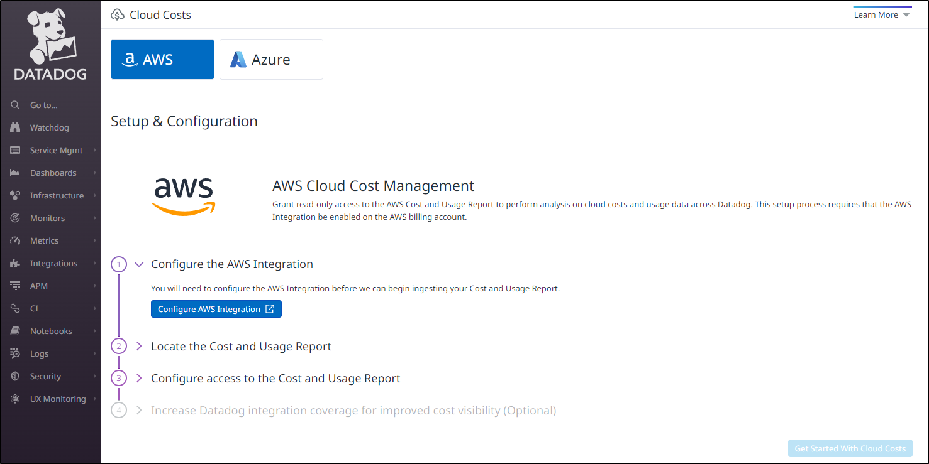This screenshot has height=464, width=929.
Task: Click the Infrastructure sidebar icon
Action: [16, 195]
